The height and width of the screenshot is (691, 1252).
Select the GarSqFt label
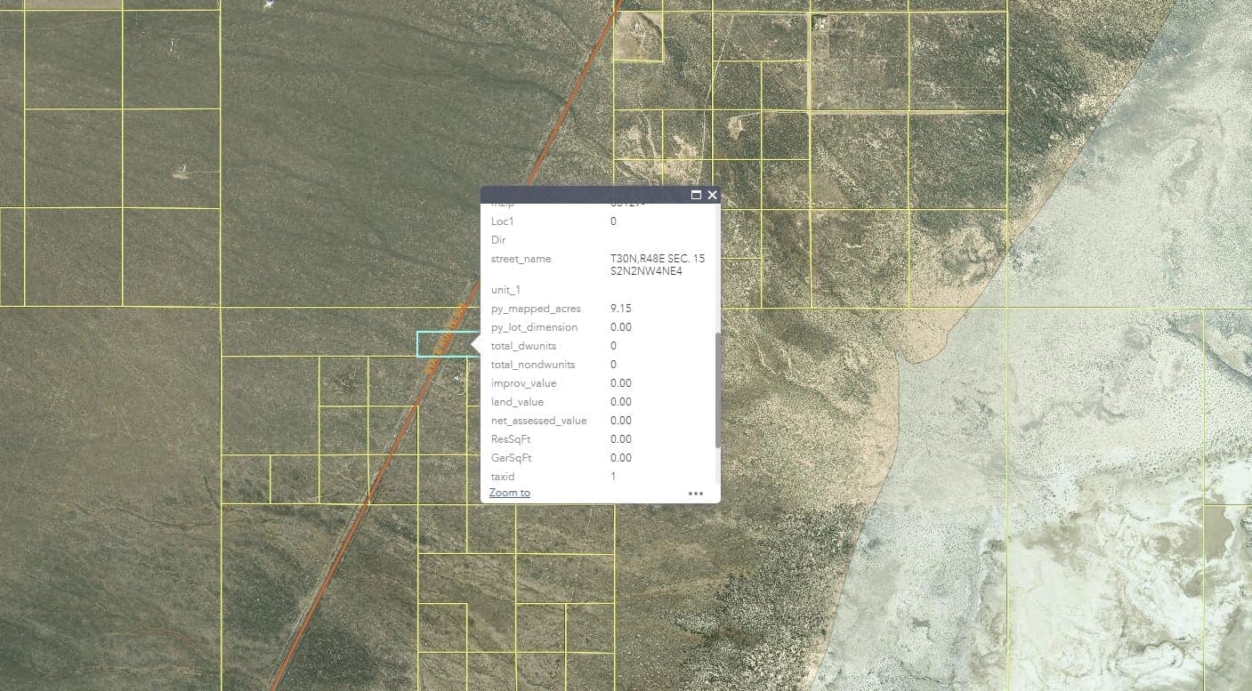pyautogui.click(x=512, y=458)
